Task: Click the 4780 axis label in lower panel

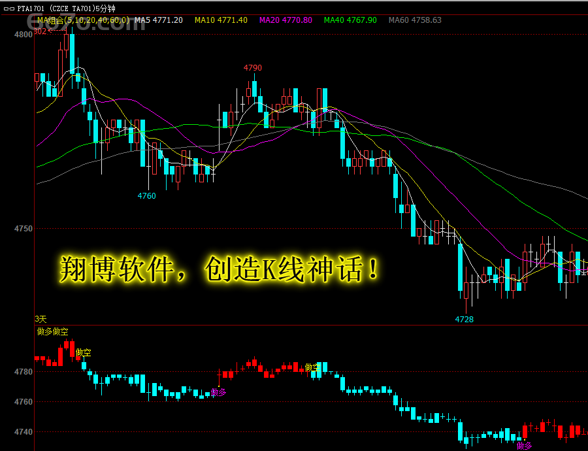Action: click(x=24, y=372)
